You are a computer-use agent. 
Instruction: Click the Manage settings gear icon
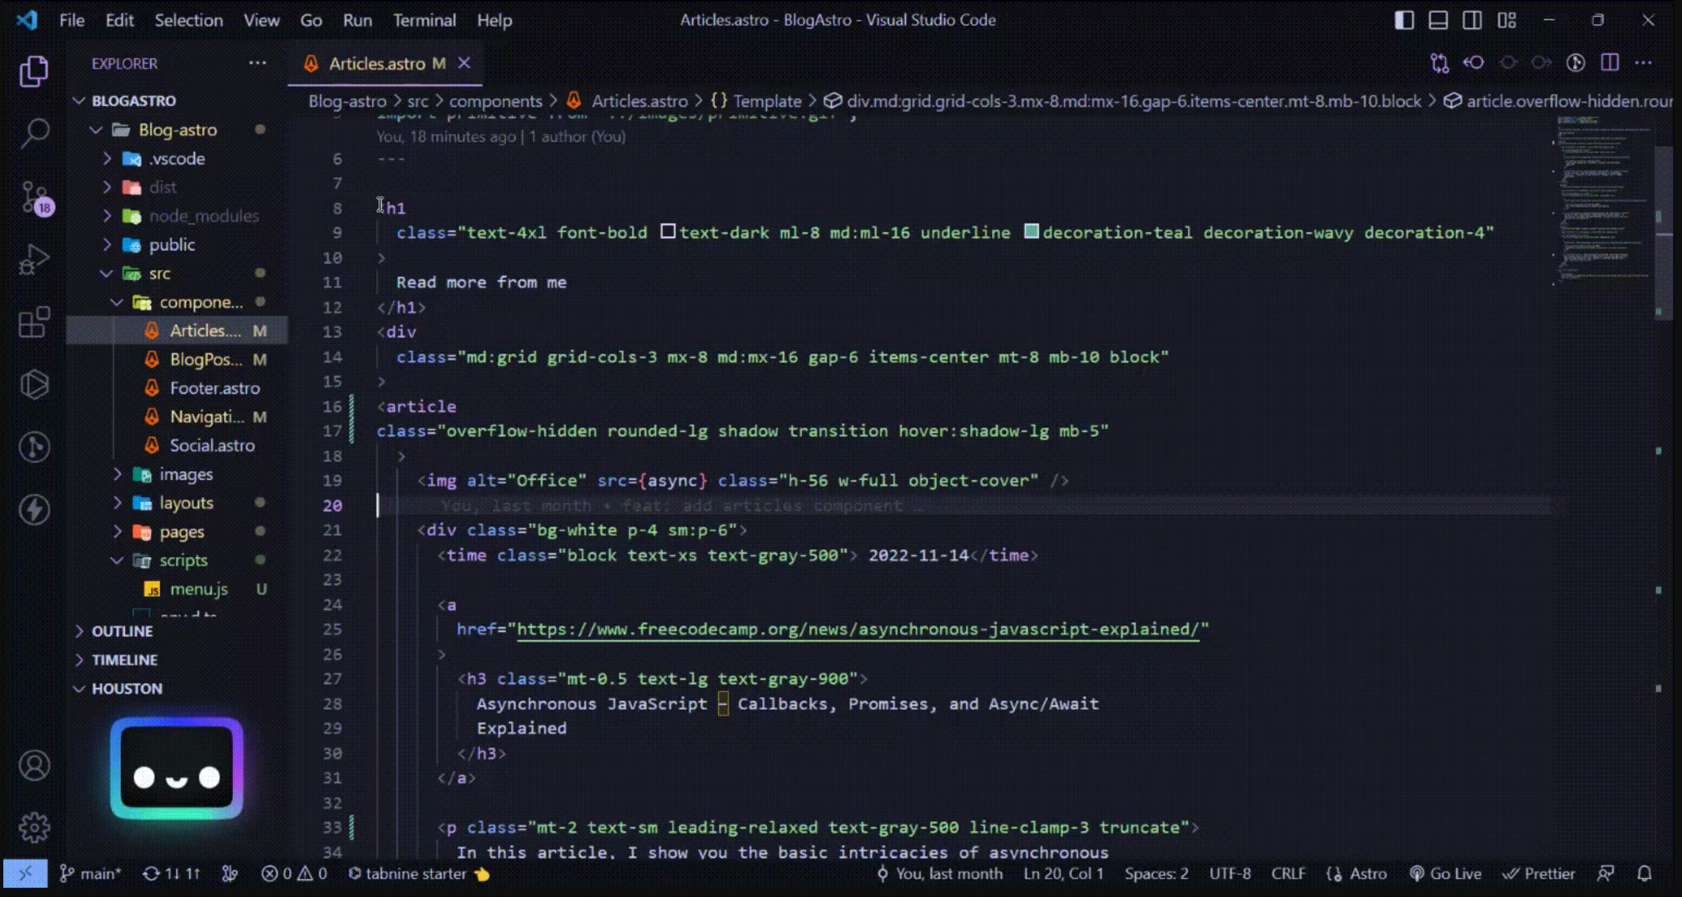point(34,827)
